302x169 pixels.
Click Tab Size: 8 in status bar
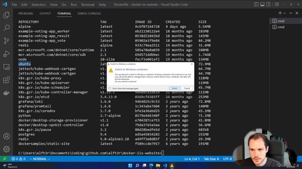211,159
